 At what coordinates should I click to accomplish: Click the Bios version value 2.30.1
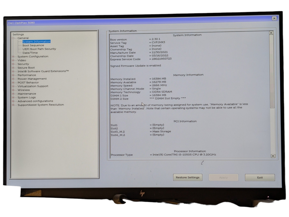coord(156,39)
